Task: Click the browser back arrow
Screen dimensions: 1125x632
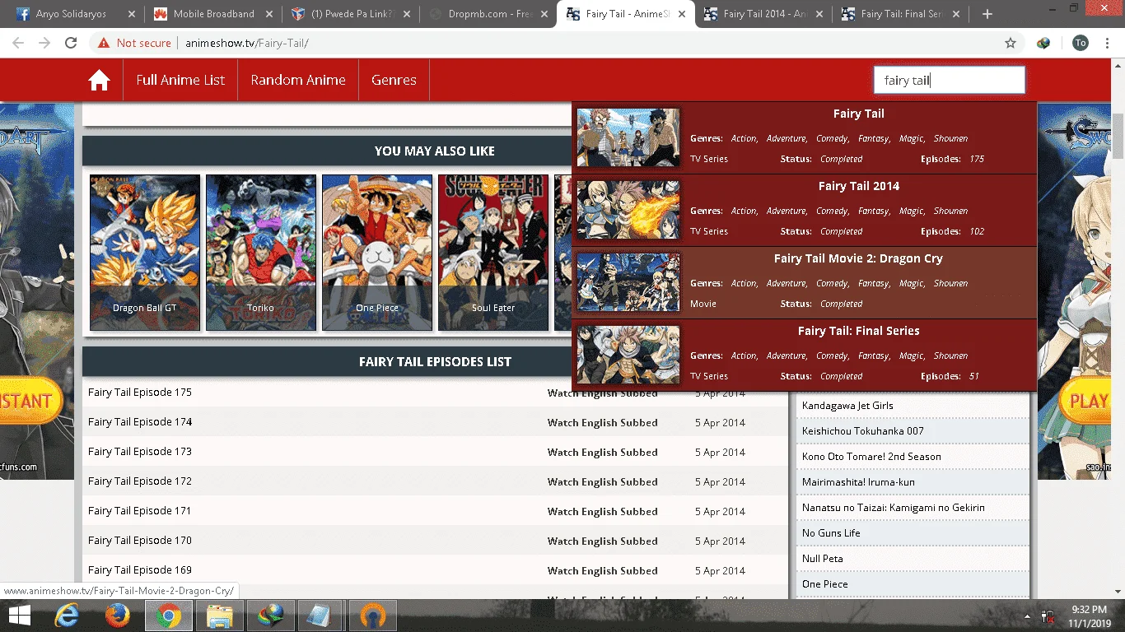Action: 18,43
